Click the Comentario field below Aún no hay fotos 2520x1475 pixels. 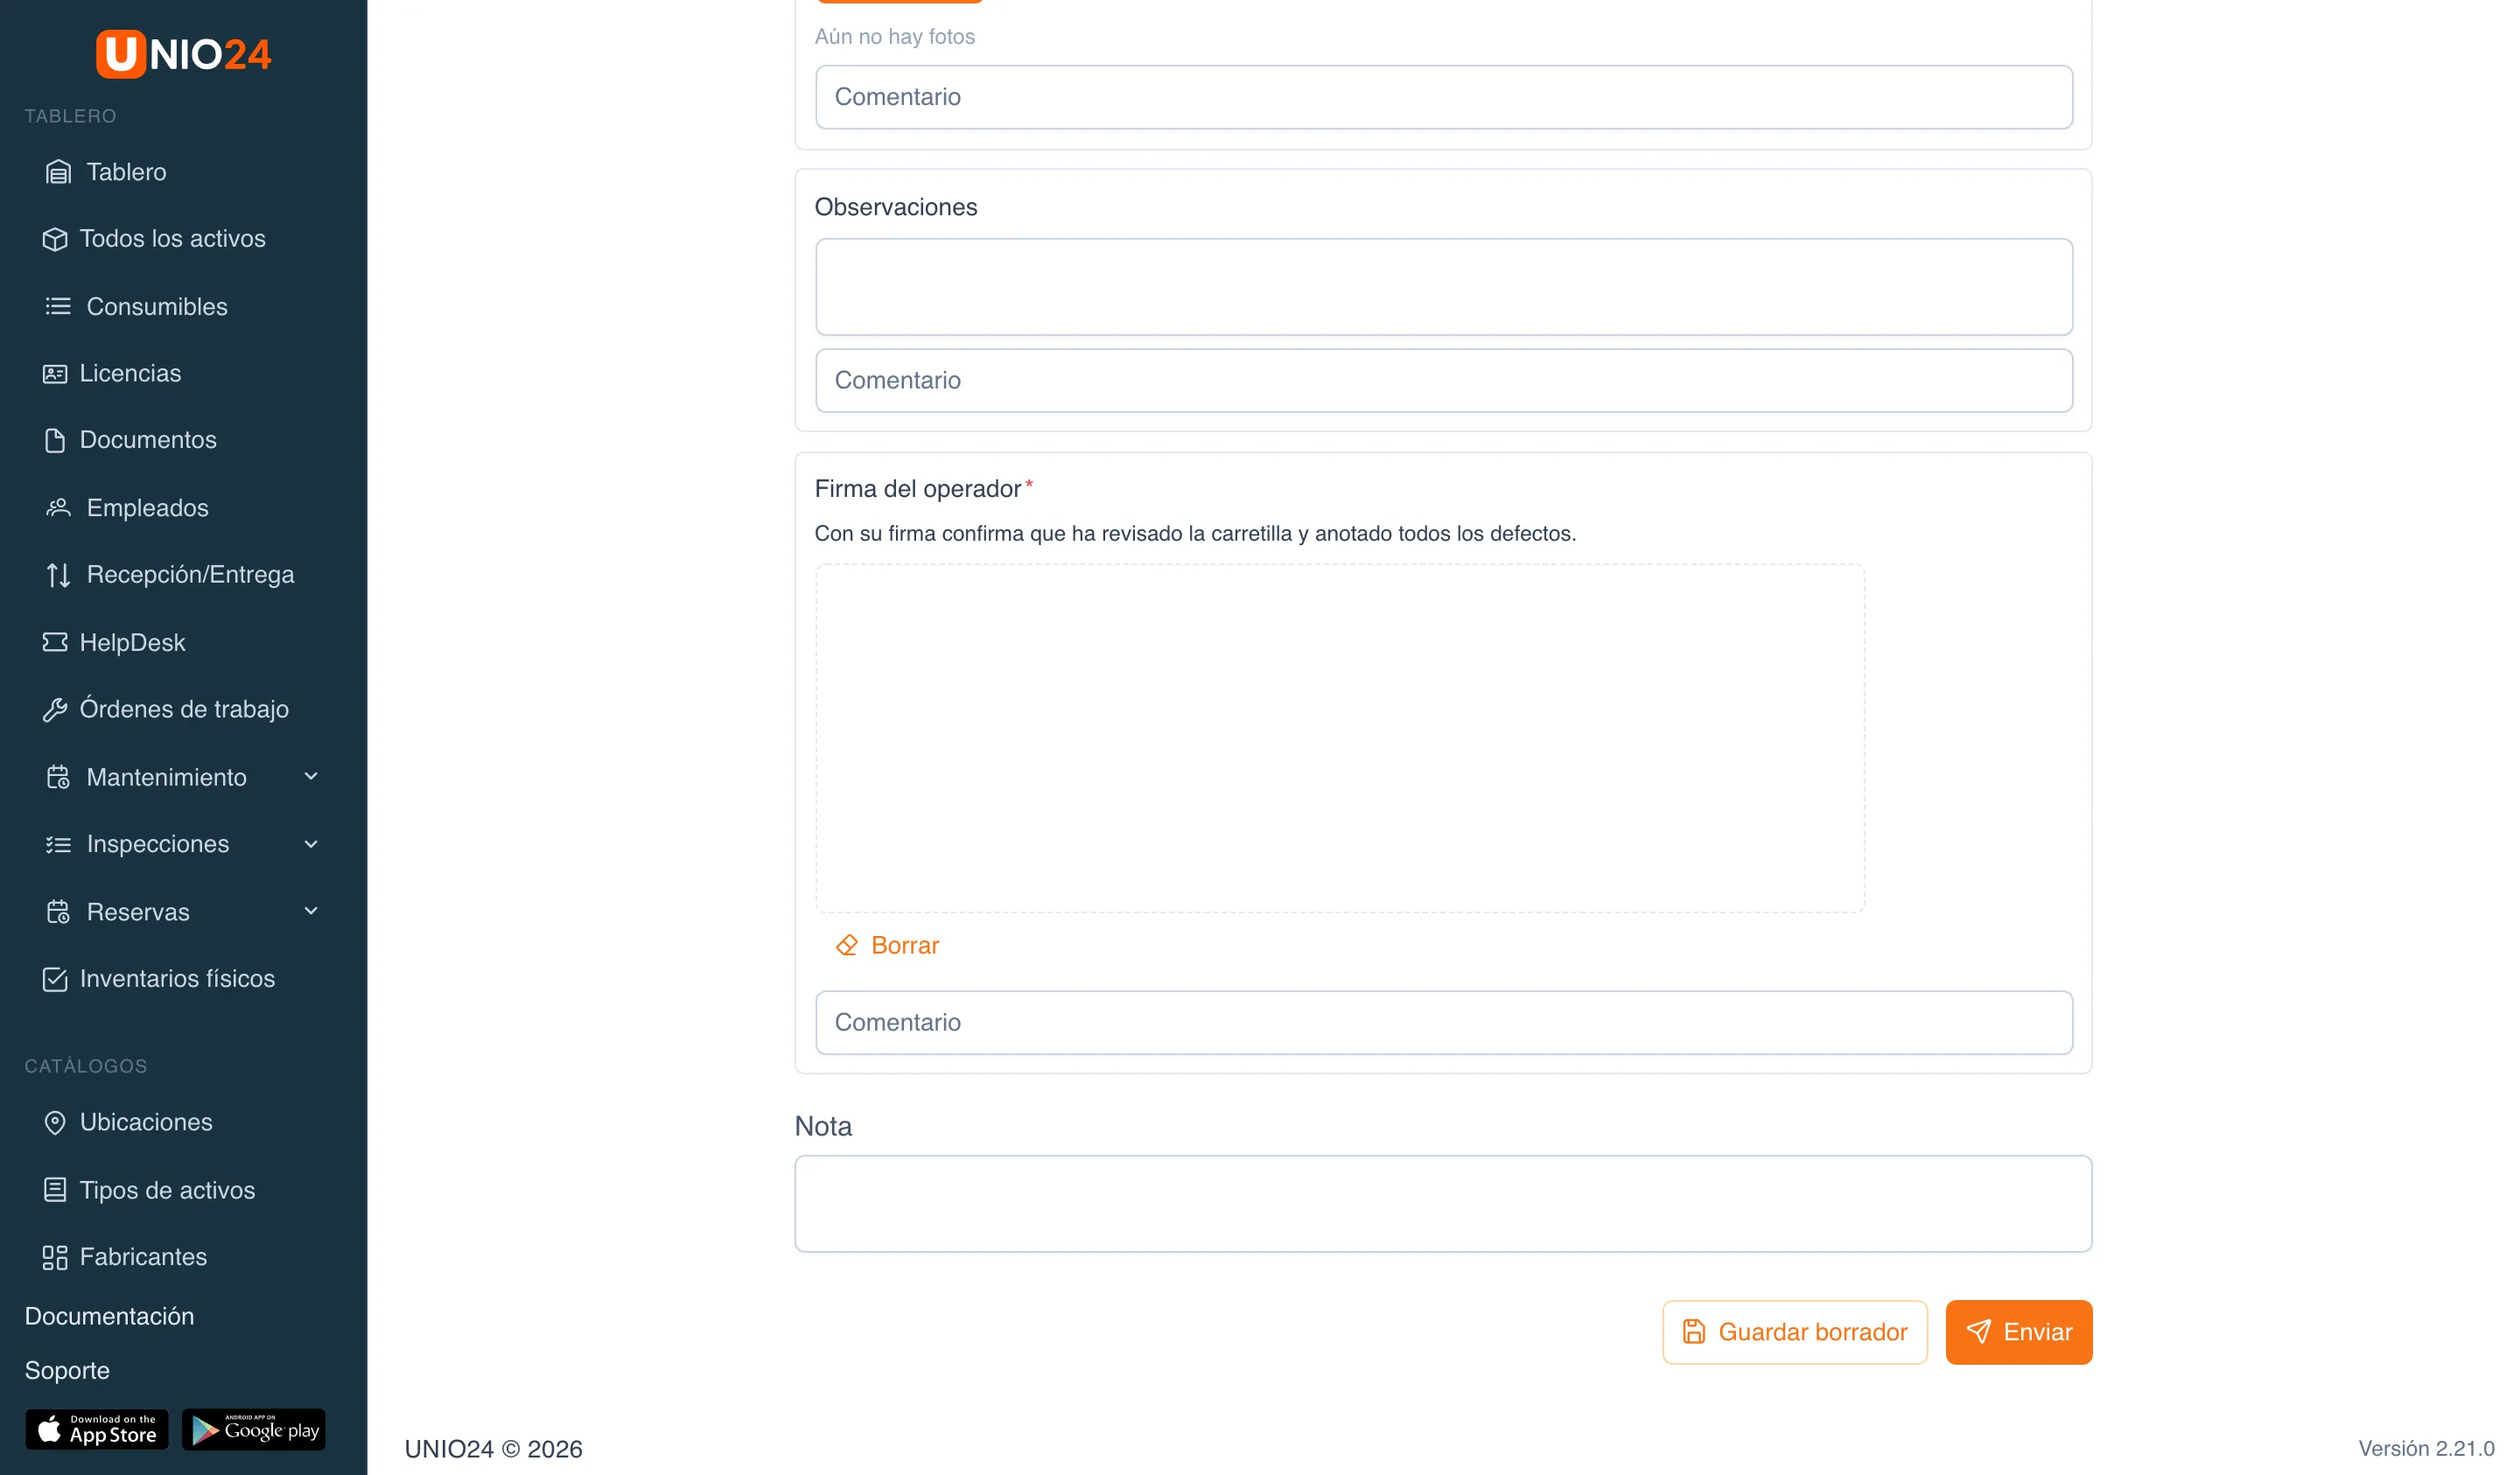pyautogui.click(x=1443, y=97)
